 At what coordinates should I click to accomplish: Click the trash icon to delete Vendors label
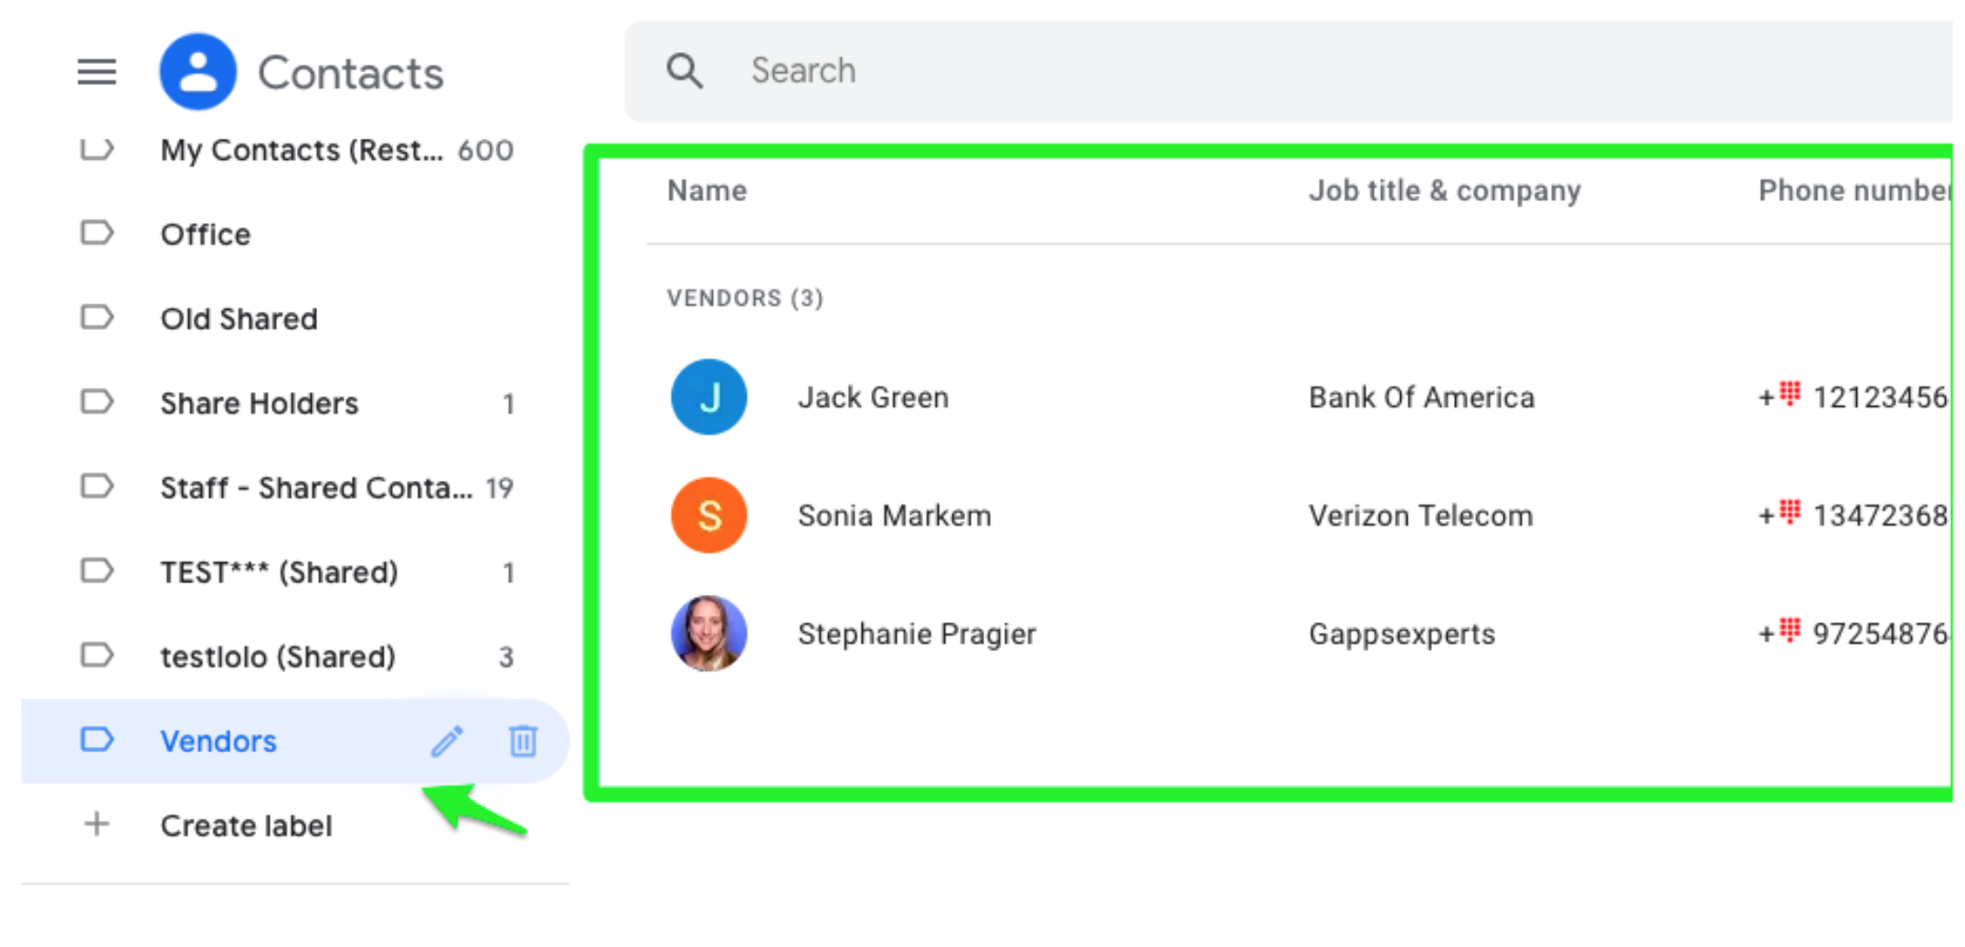pos(523,741)
